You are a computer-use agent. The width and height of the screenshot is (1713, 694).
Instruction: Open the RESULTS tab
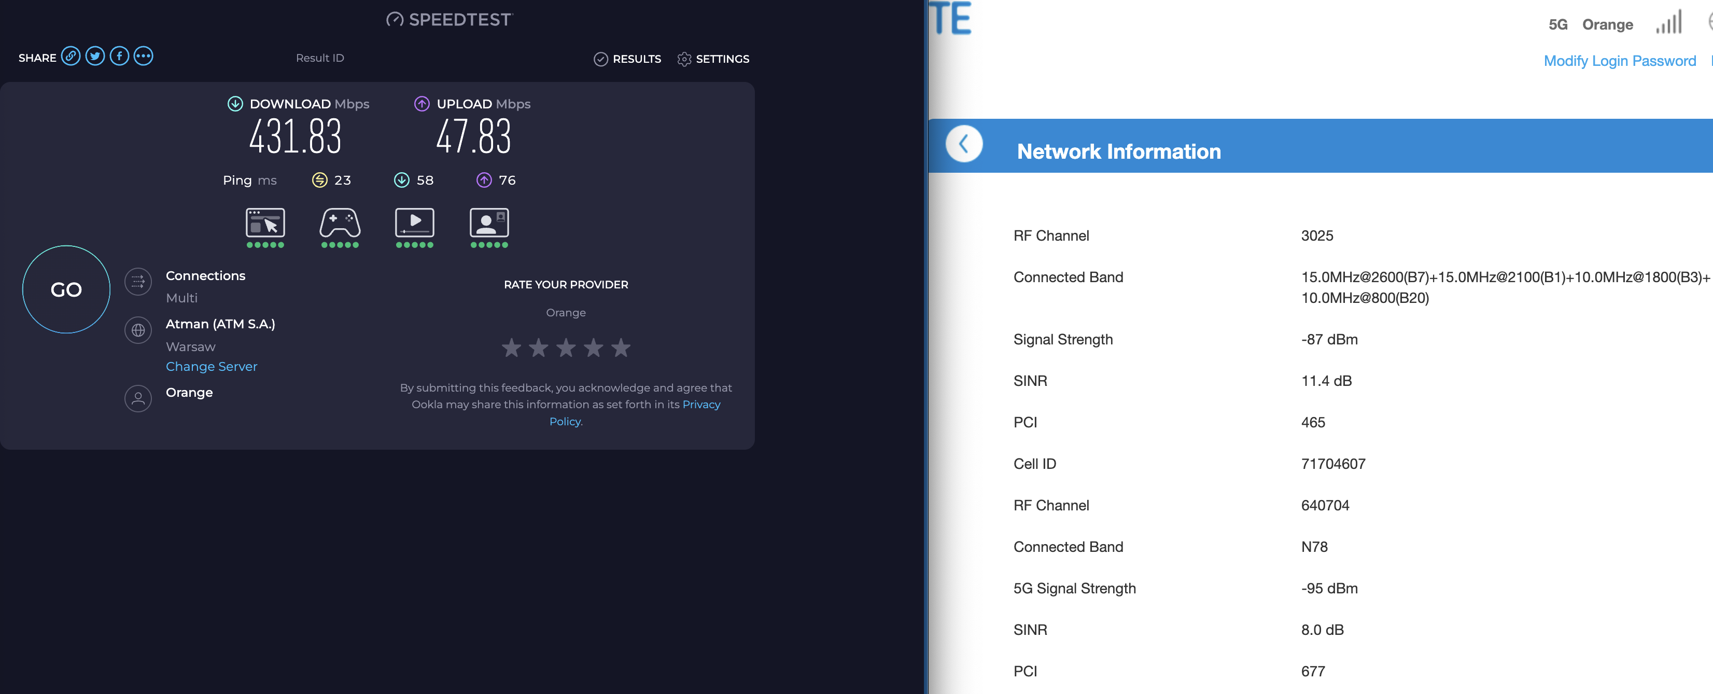click(627, 59)
